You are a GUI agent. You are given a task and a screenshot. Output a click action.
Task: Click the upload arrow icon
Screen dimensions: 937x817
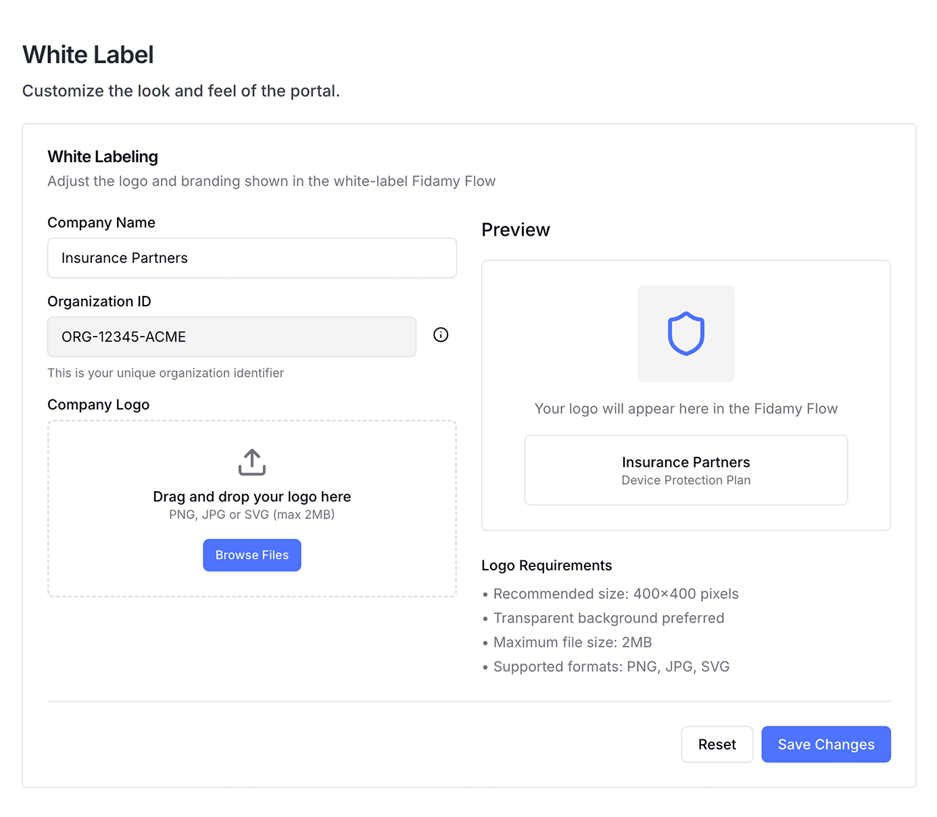tap(252, 462)
